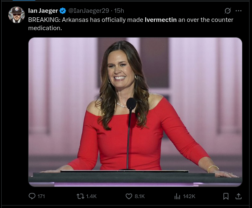
Task: Click the bold Ivermectin word
Action: coord(160,20)
